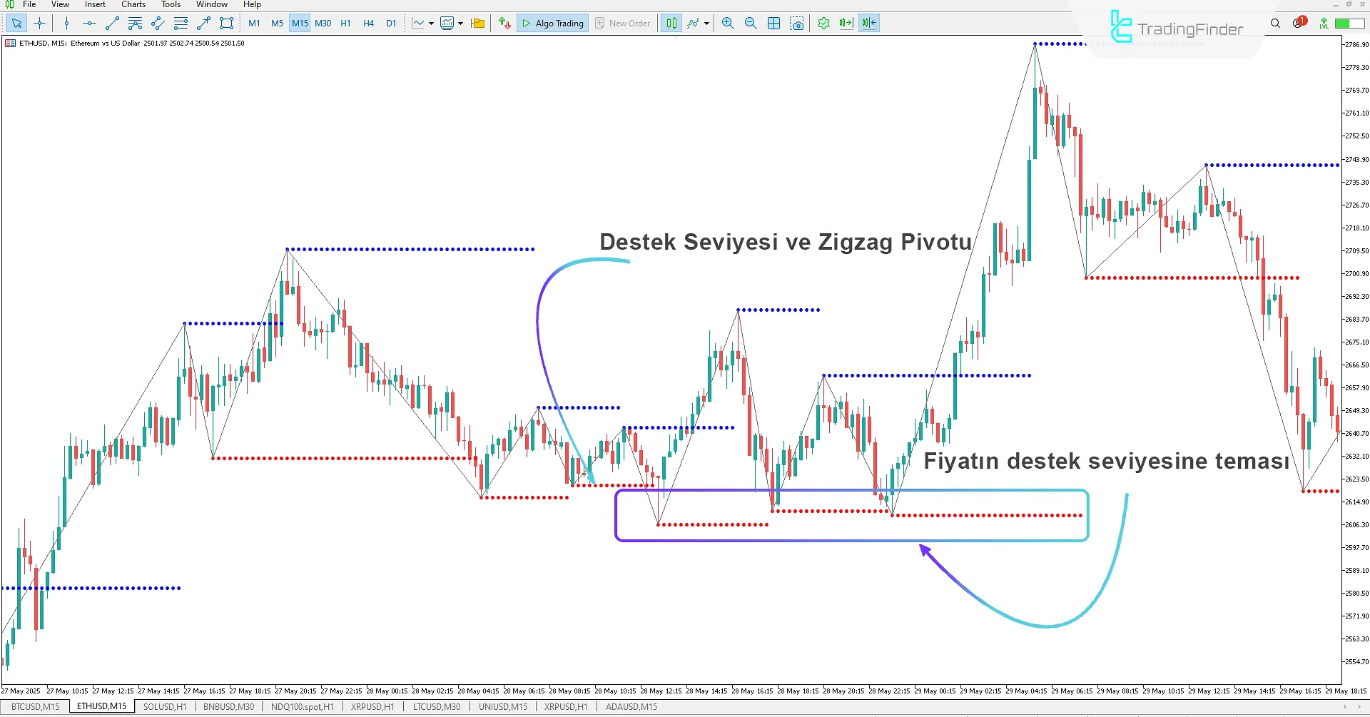
Task: Open the chart type dropdown
Action: tap(431, 23)
